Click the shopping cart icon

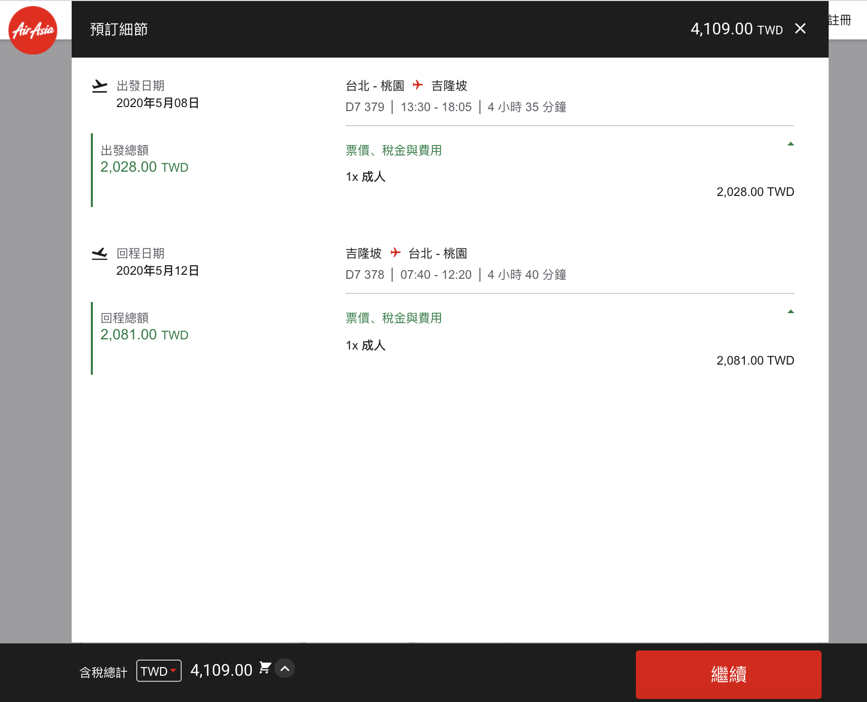pos(265,668)
